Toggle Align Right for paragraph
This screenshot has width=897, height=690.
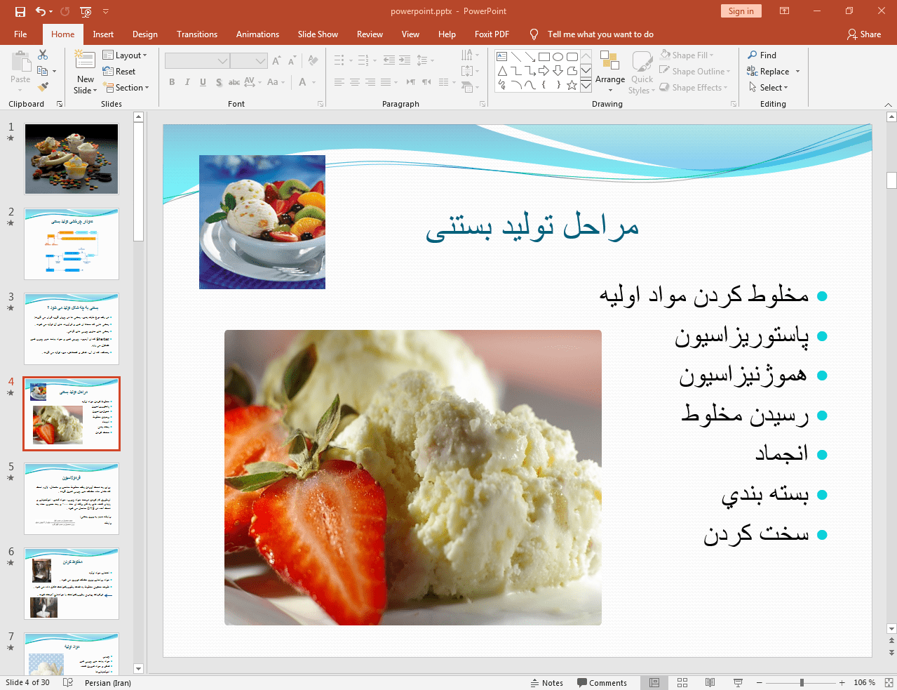(370, 82)
